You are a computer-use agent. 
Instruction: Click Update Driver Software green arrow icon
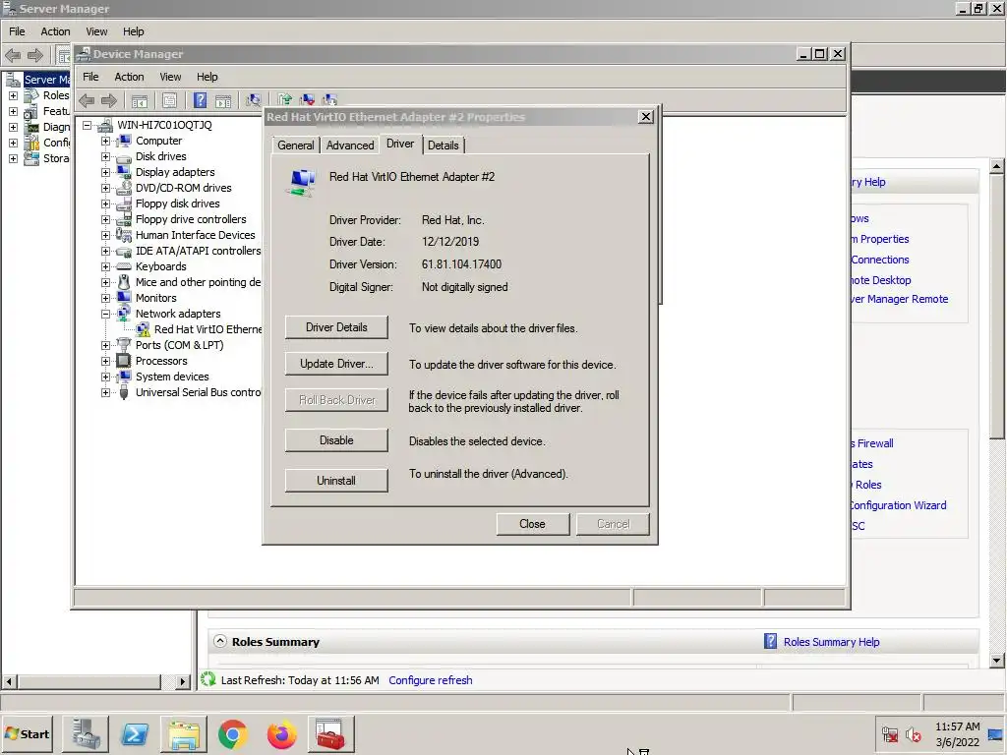[284, 99]
